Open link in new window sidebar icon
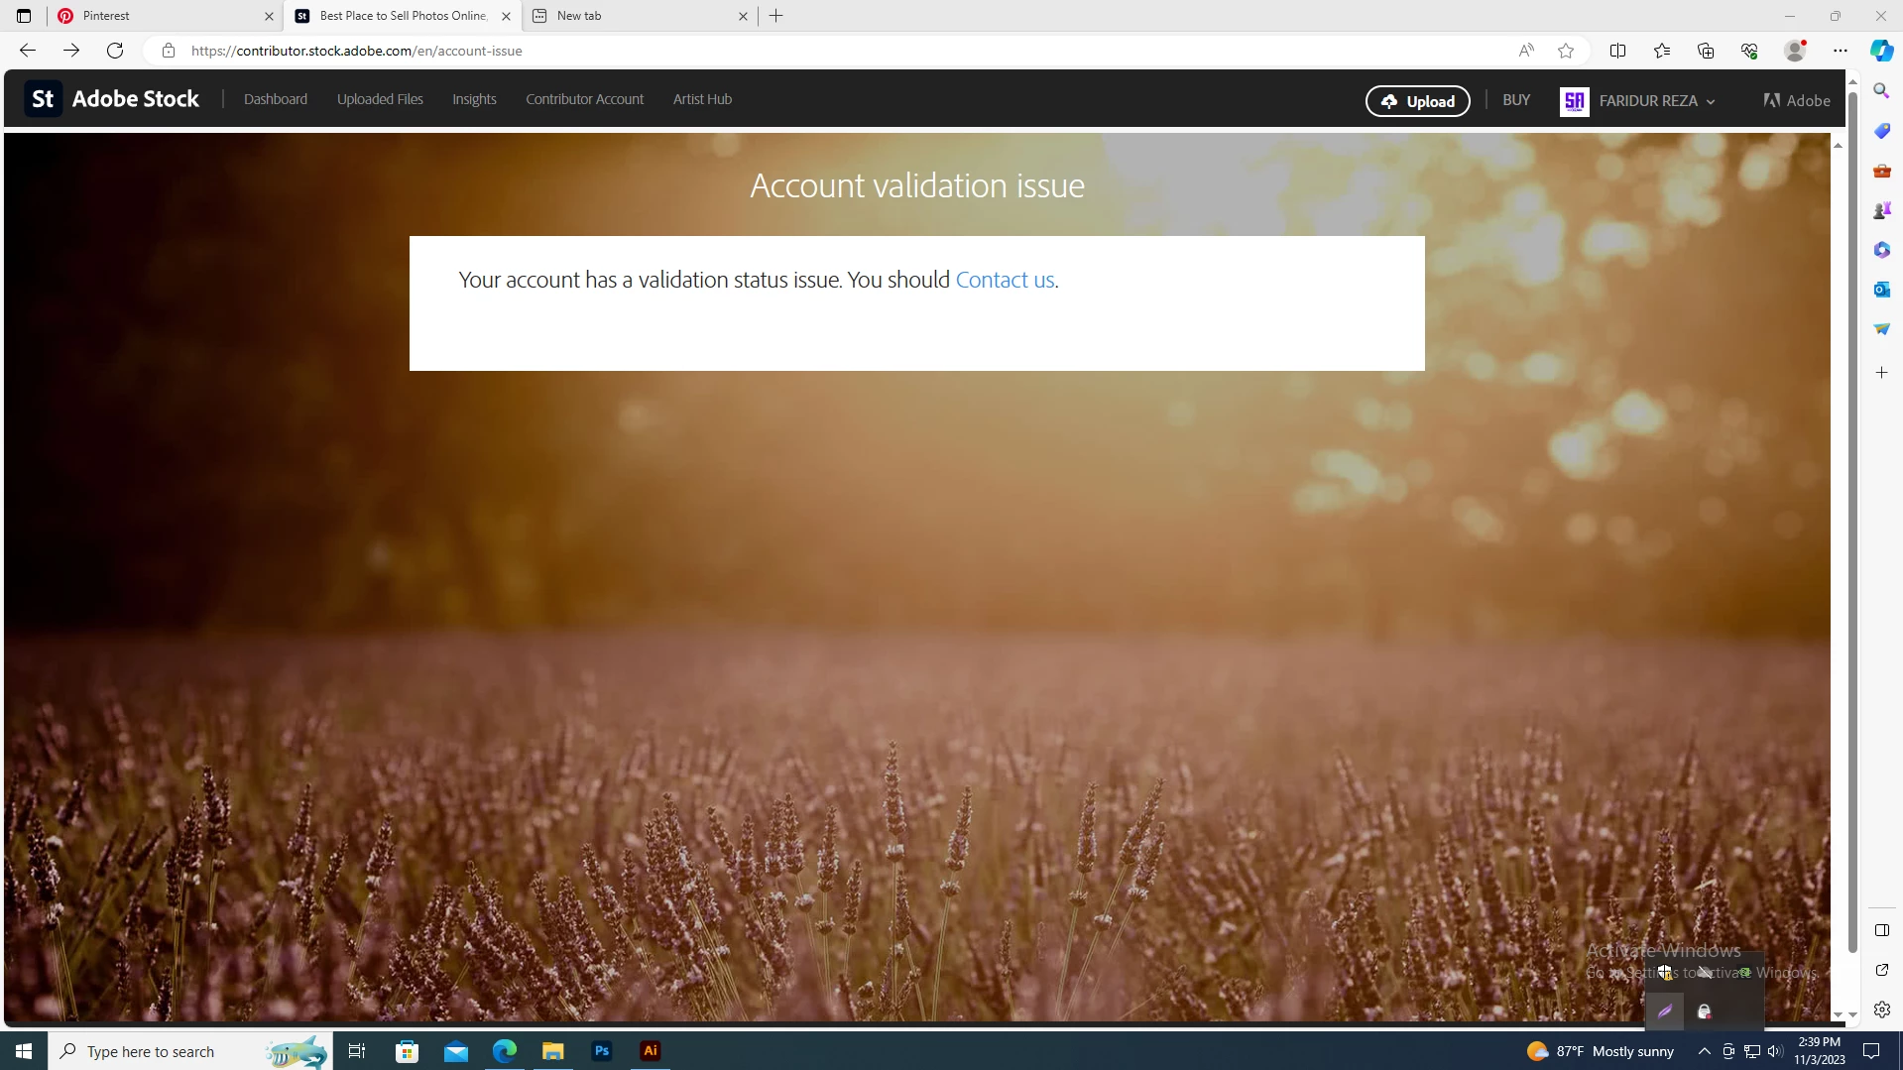The width and height of the screenshot is (1903, 1070). tap(1881, 970)
